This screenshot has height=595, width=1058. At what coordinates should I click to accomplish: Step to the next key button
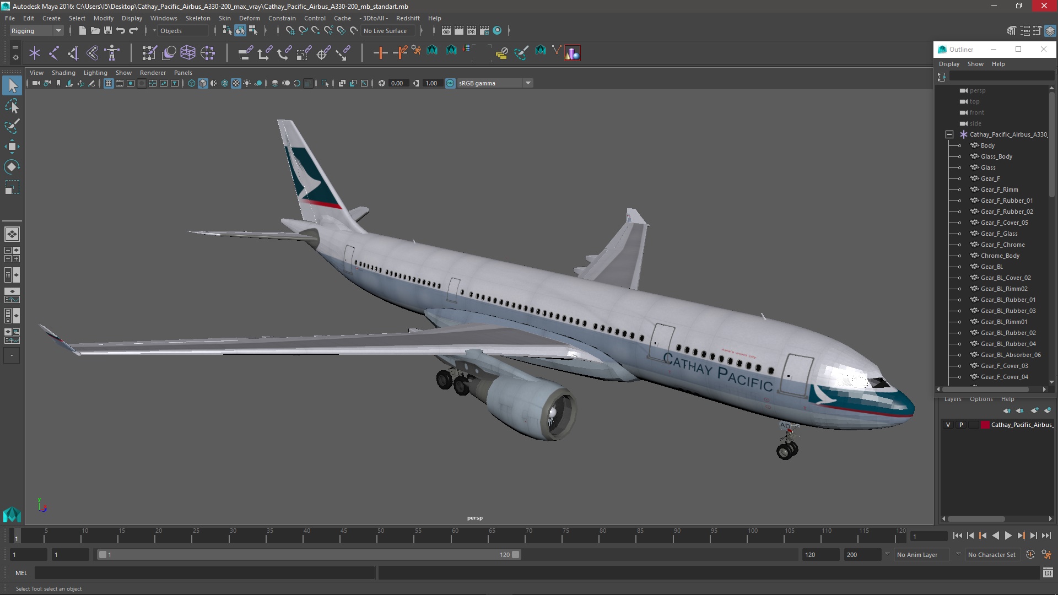point(1021,535)
